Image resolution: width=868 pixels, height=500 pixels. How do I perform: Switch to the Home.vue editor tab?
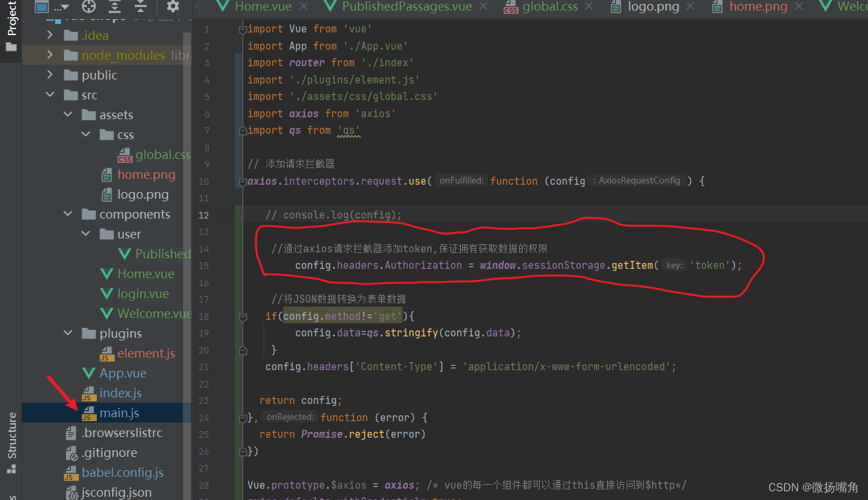(263, 7)
